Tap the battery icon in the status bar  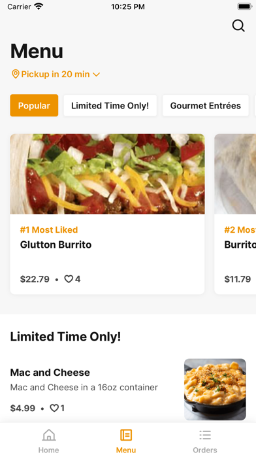click(245, 7)
